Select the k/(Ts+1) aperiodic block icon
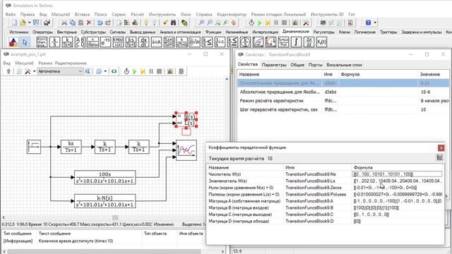452x254 pixels. click(x=68, y=42)
